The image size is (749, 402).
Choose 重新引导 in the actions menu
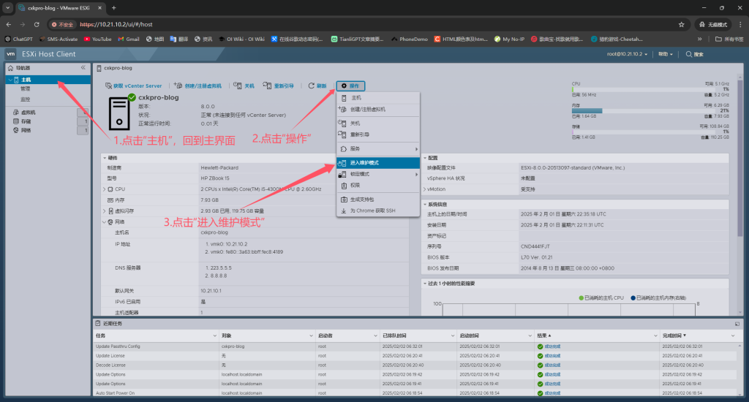coord(378,134)
